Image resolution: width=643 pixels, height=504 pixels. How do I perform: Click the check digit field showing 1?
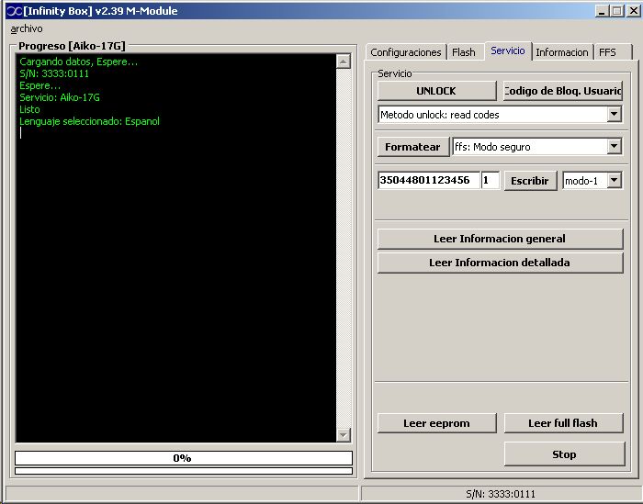[x=490, y=180]
